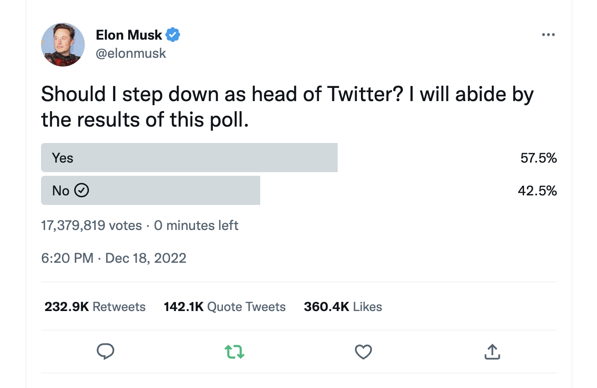
Task: Open the three-dot more options menu
Action: pyautogui.click(x=548, y=35)
